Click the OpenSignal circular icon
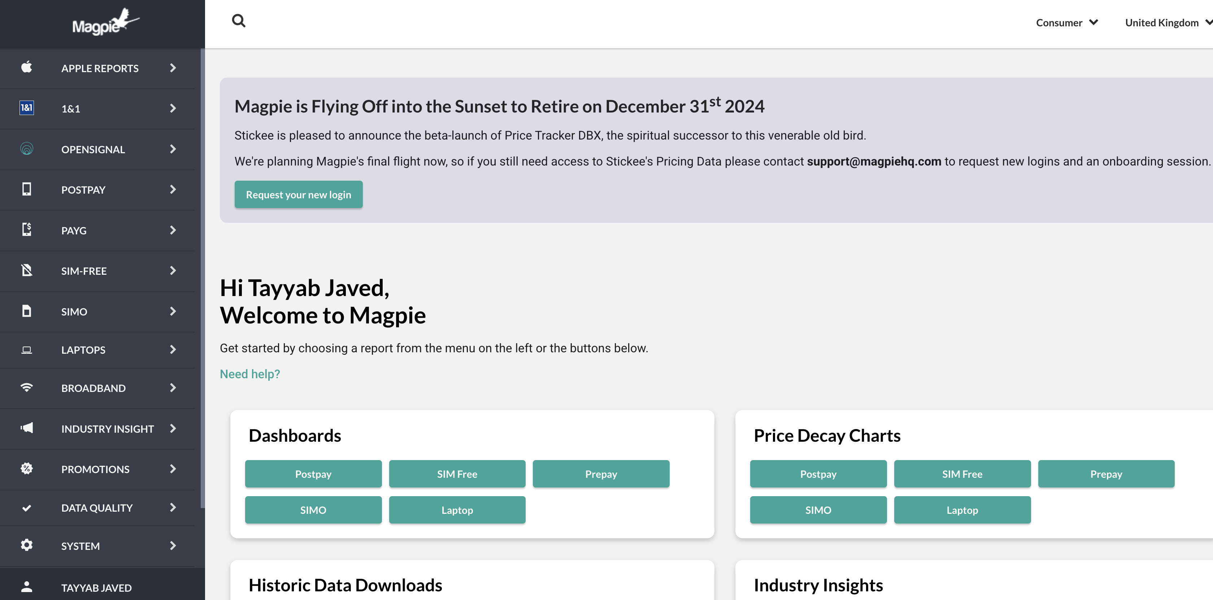This screenshot has height=600, width=1213. click(27, 149)
